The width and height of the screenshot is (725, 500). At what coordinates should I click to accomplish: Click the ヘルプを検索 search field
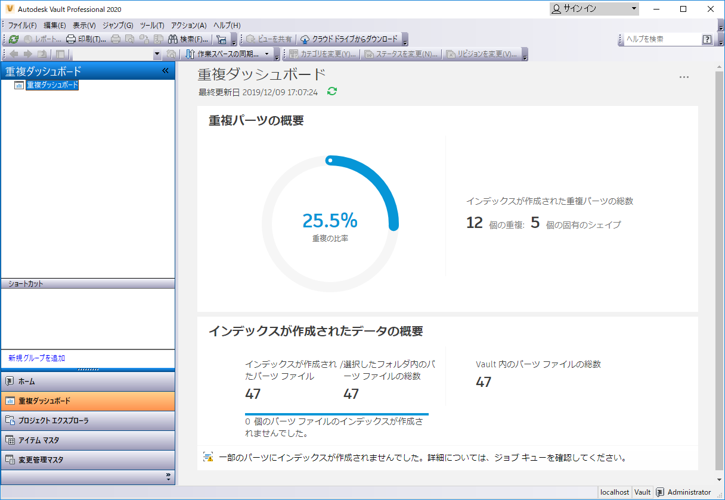[662, 39]
